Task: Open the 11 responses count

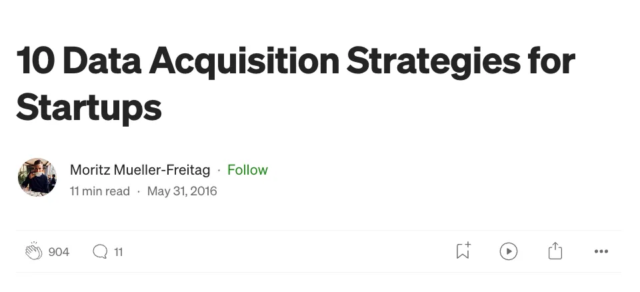Action: (119, 252)
